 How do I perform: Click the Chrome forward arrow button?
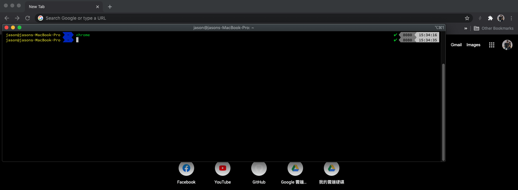pos(17,18)
